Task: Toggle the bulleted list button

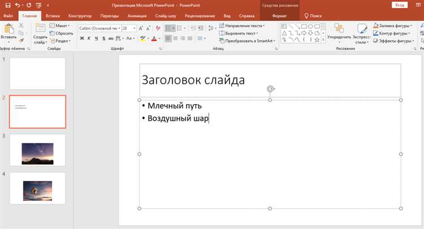Action: pyautogui.click(x=170, y=28)
